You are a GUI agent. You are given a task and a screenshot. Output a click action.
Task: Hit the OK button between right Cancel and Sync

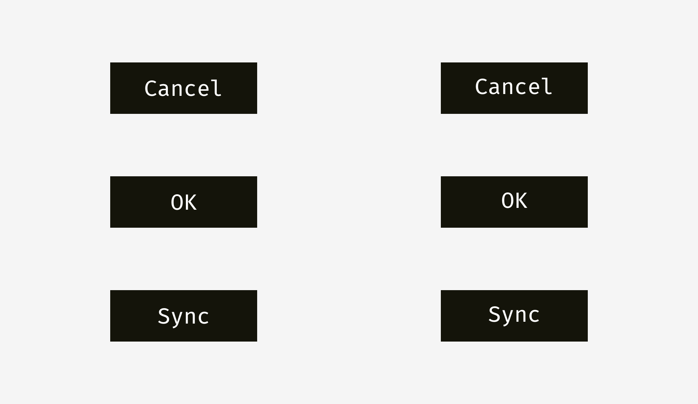514,202
